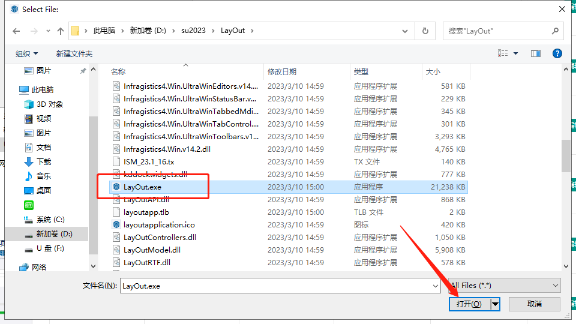This screenshot has height=324, width=576.
Task: Open the address bar history dropdown
Action: click(405, 31)
